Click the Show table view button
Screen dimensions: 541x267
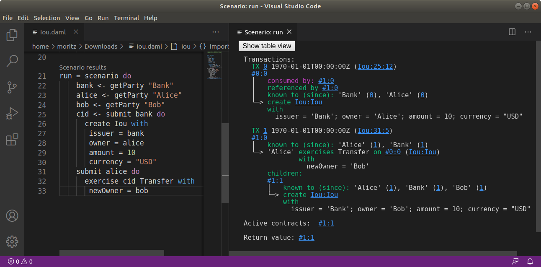click(x=267, y=46)
